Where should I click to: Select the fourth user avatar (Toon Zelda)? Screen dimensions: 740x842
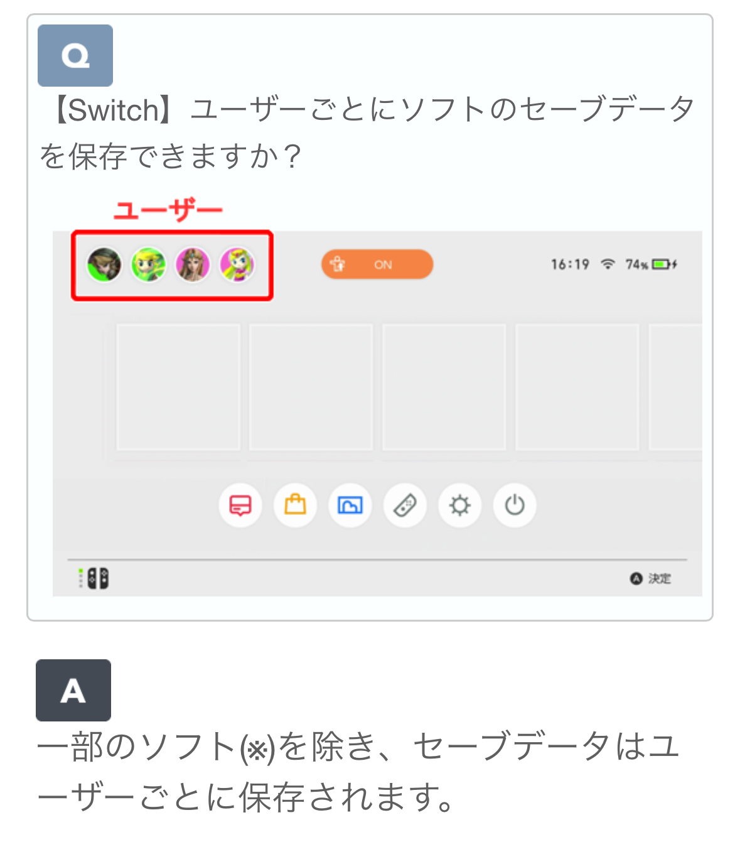(x=237, y=264)
